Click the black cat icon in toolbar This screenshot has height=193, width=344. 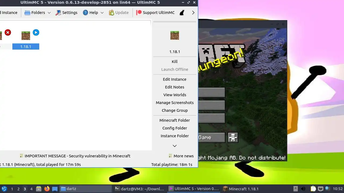[182, 13]
